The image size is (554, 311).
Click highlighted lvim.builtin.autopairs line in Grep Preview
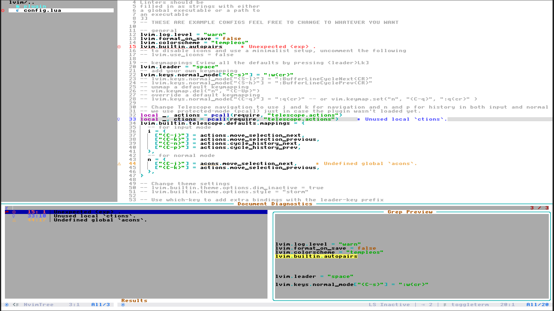(316, 256)
